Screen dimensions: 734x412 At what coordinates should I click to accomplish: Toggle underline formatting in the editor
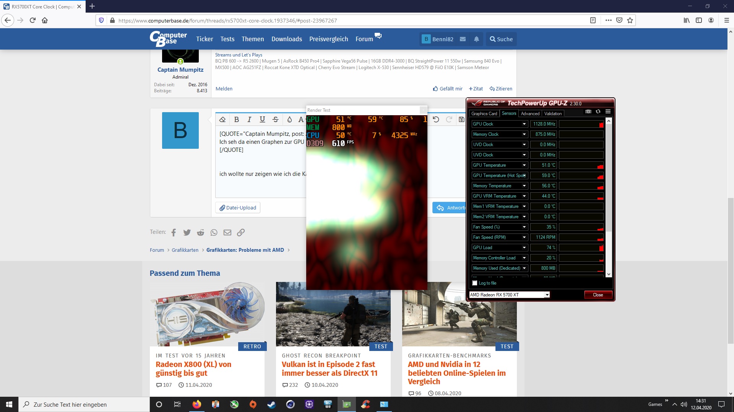(x=262, y=119)
